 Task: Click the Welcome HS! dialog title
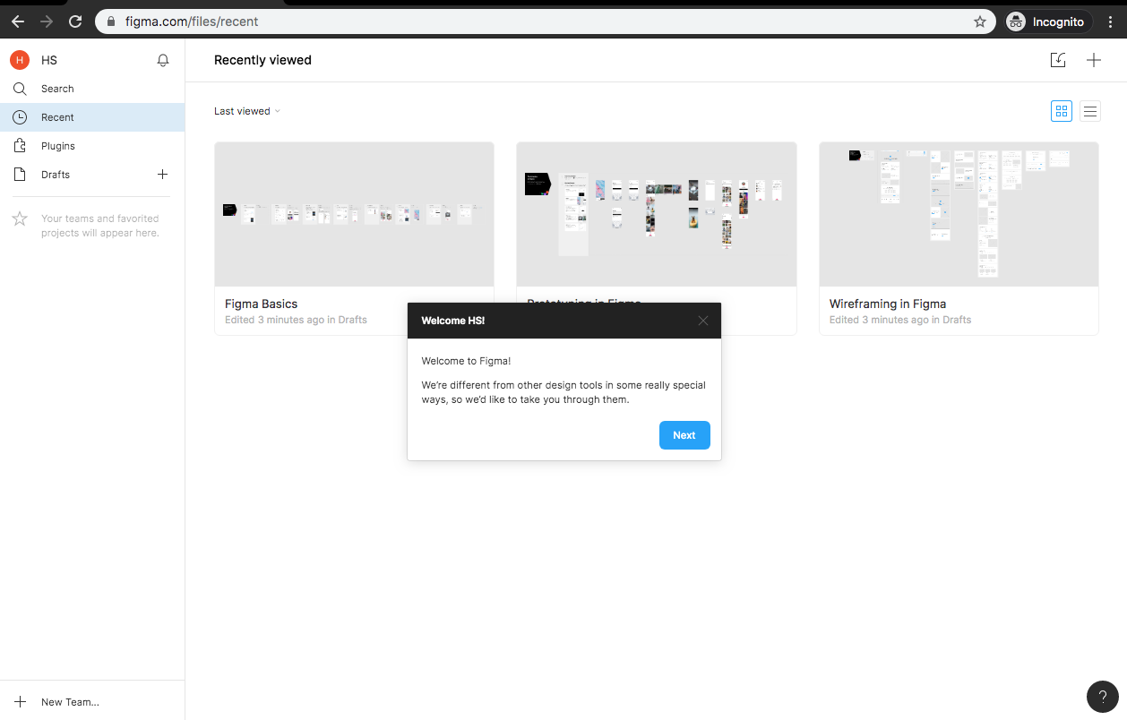(x=453, y=321)
